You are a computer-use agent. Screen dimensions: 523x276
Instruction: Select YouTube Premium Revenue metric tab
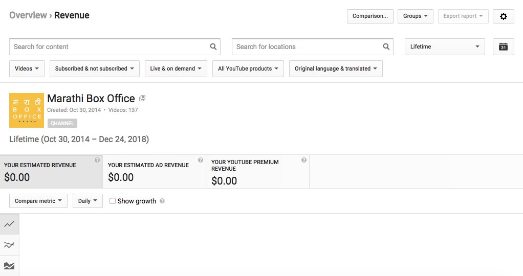(258, 172)
